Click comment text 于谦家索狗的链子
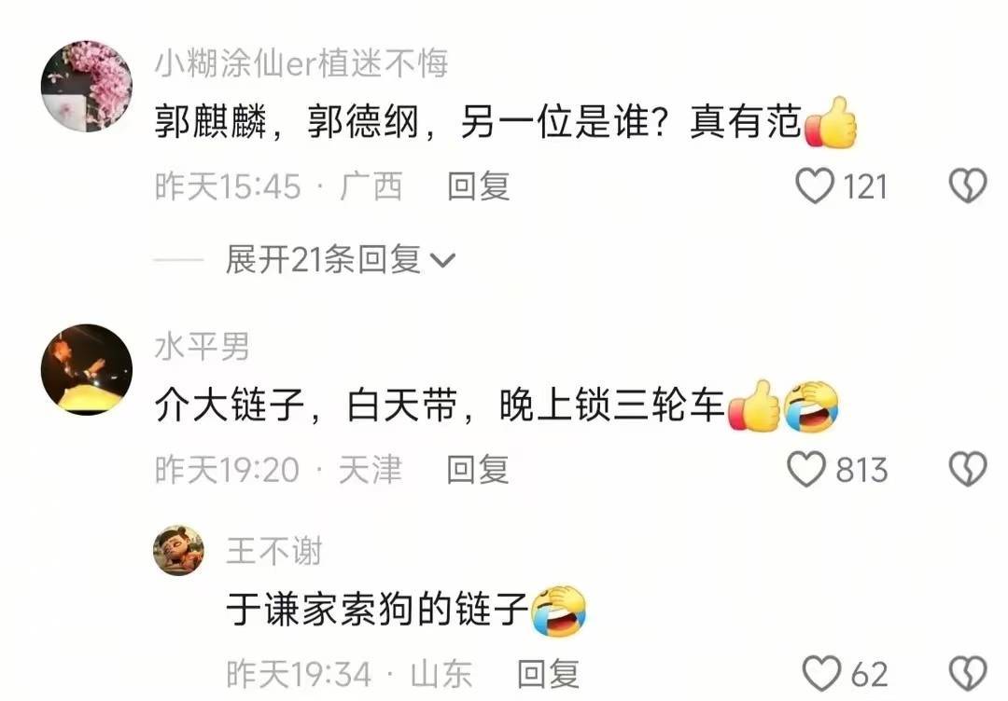Screen dimensions: 1008x701 [x=377, y=609]
